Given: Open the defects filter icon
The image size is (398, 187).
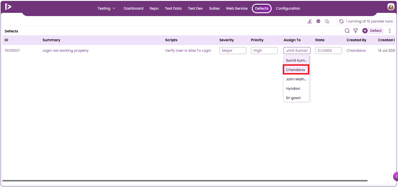Looking at the screenshot, I should 356,31.
